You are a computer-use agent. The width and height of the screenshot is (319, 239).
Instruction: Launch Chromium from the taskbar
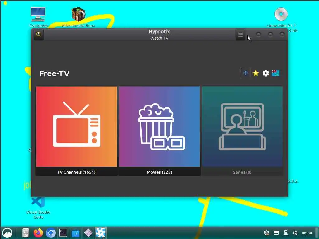[x=51, y=233]
